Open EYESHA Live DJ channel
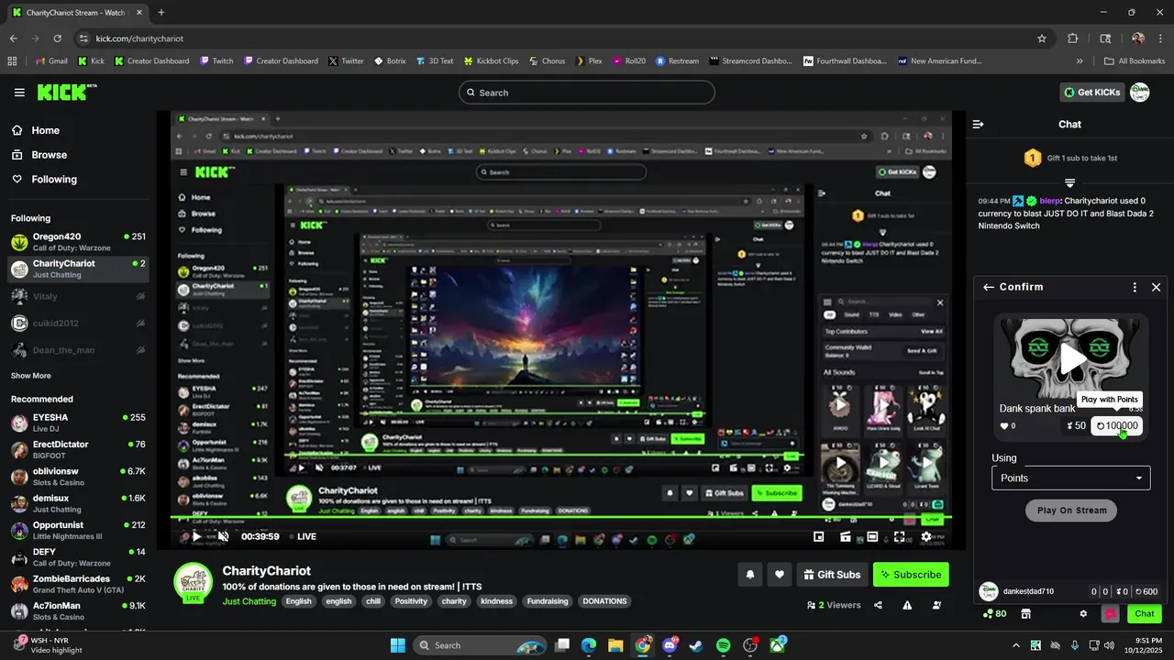Image resolution: width=1174 pixels, height=660 pixels. click(x=78, y=423)
